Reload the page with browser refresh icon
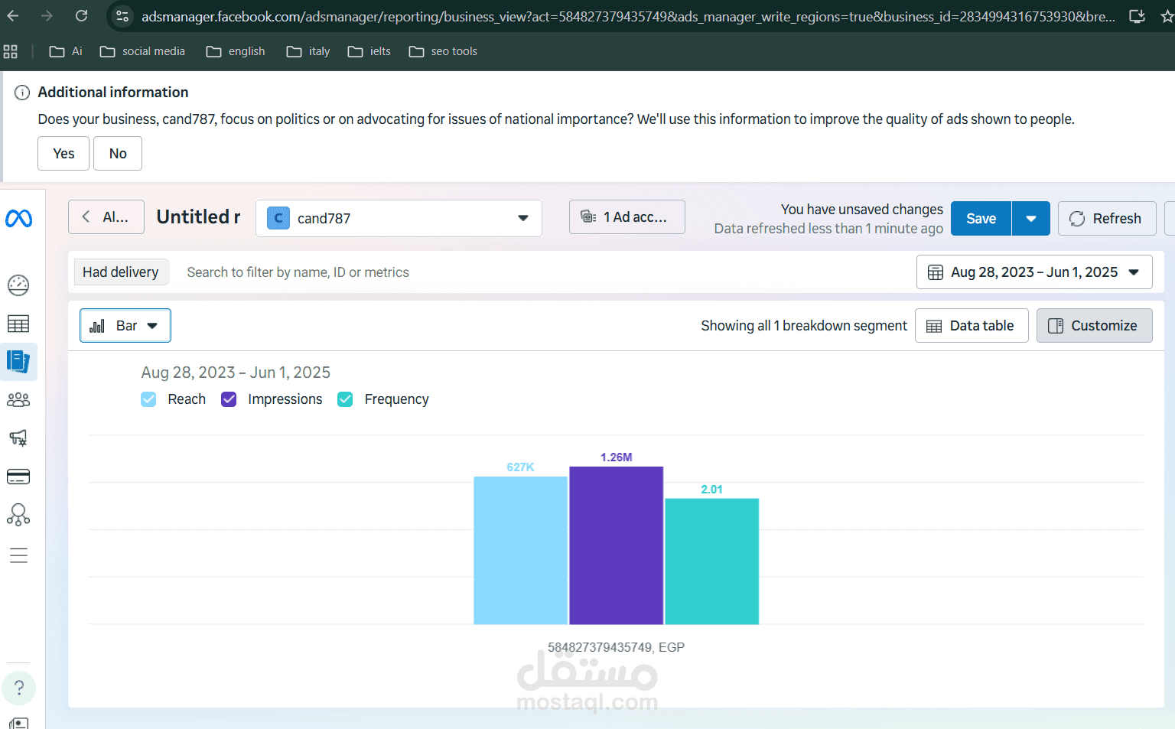 pyautogui.click(x=82, y=16)
